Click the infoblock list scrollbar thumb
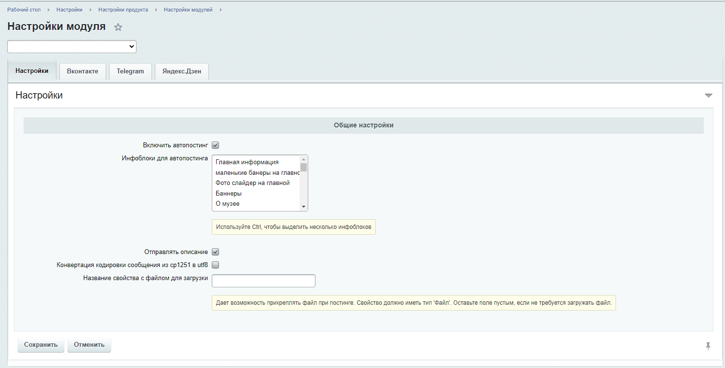This screenshot has height=368, width=725. pos(303,168)
